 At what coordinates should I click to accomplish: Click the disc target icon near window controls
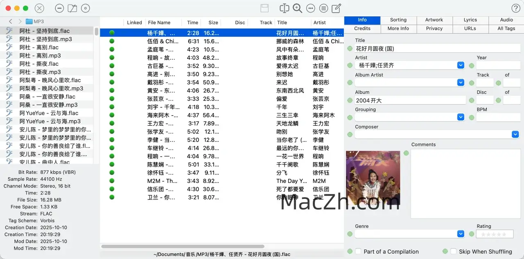(x=85, y=8)
